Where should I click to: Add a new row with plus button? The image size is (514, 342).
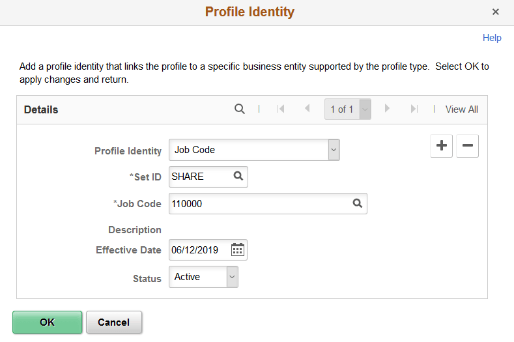click(442, 146)
